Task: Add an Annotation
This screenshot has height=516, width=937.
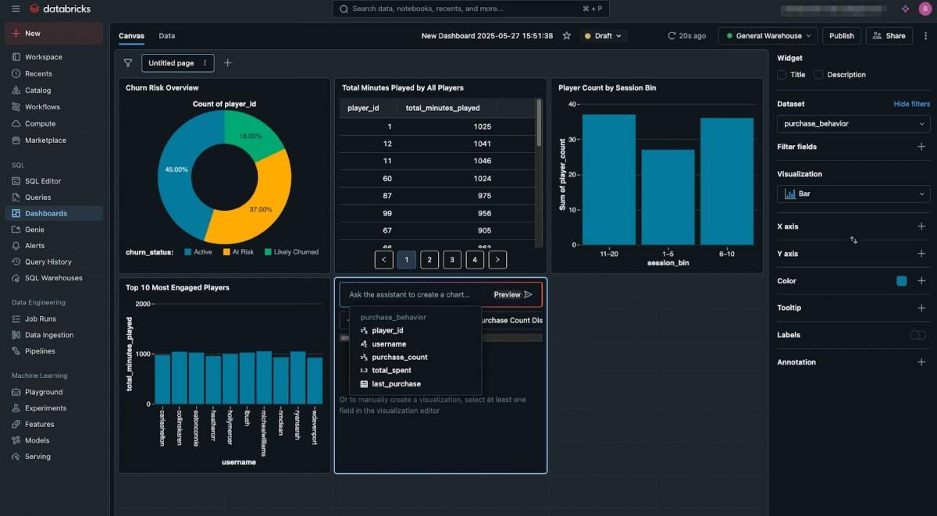Action: [x=921, y=362]
